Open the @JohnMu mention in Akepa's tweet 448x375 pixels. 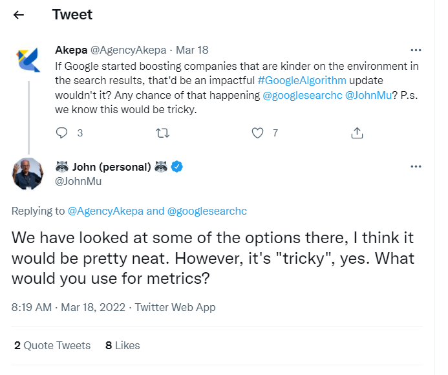click(x=368, y=95)
